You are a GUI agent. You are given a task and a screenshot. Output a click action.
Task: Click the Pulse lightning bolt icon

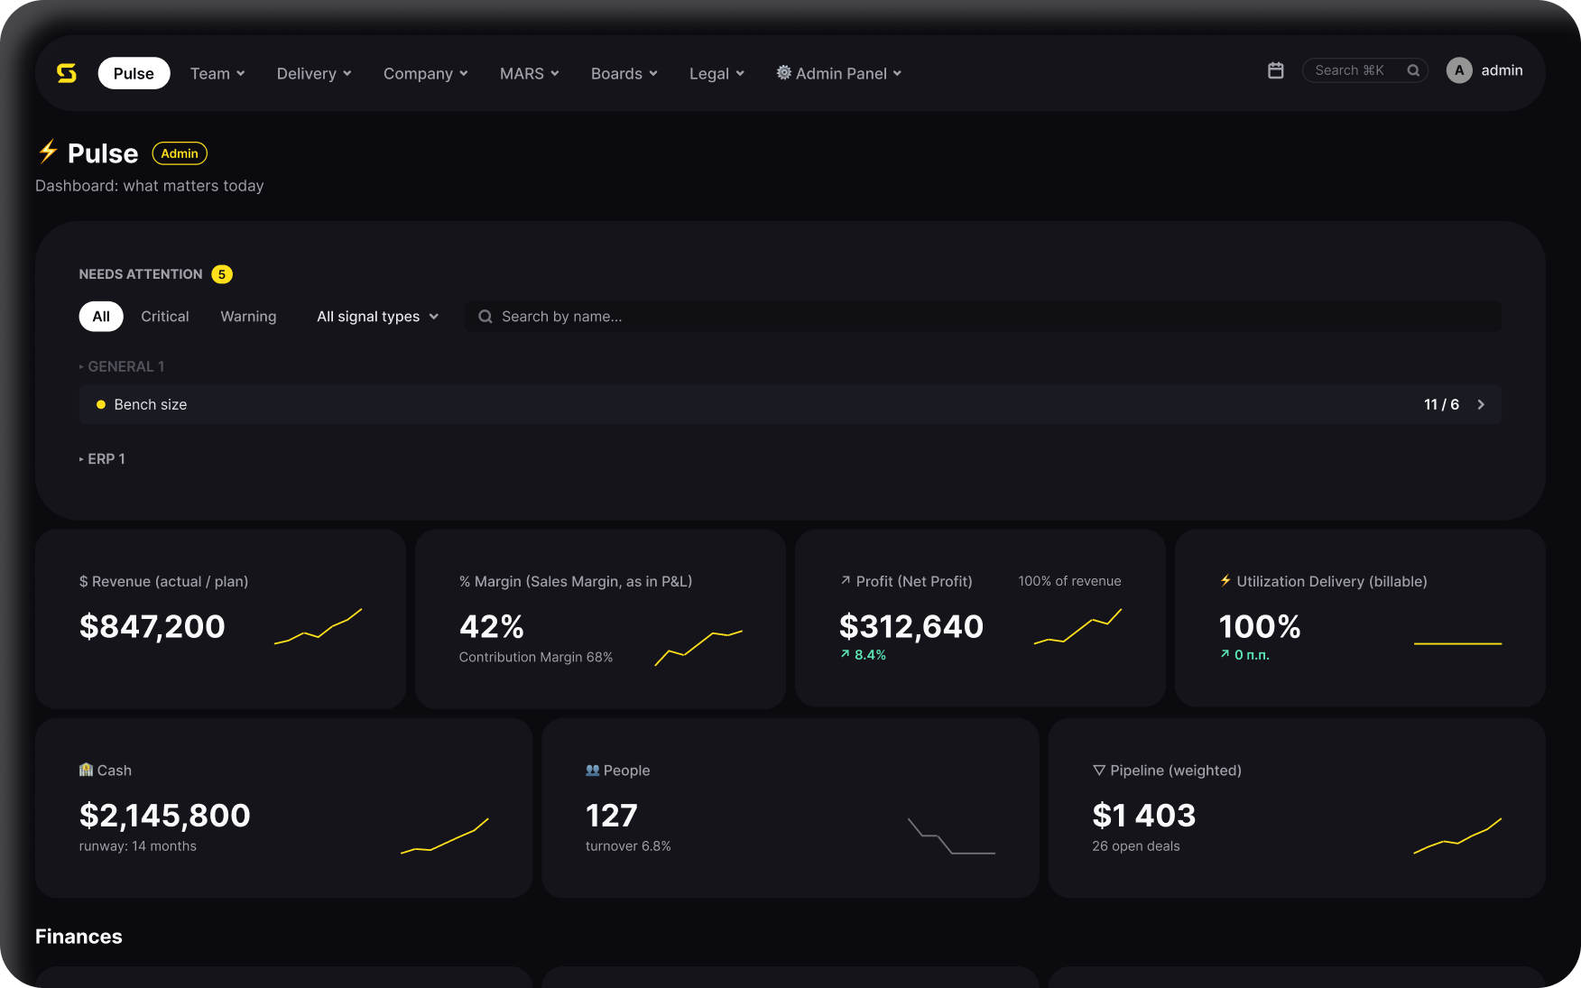(48, 152)
